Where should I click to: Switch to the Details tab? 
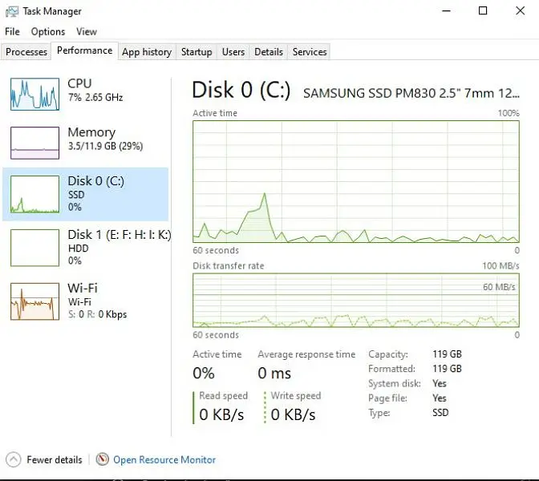(x=269, y=52)
